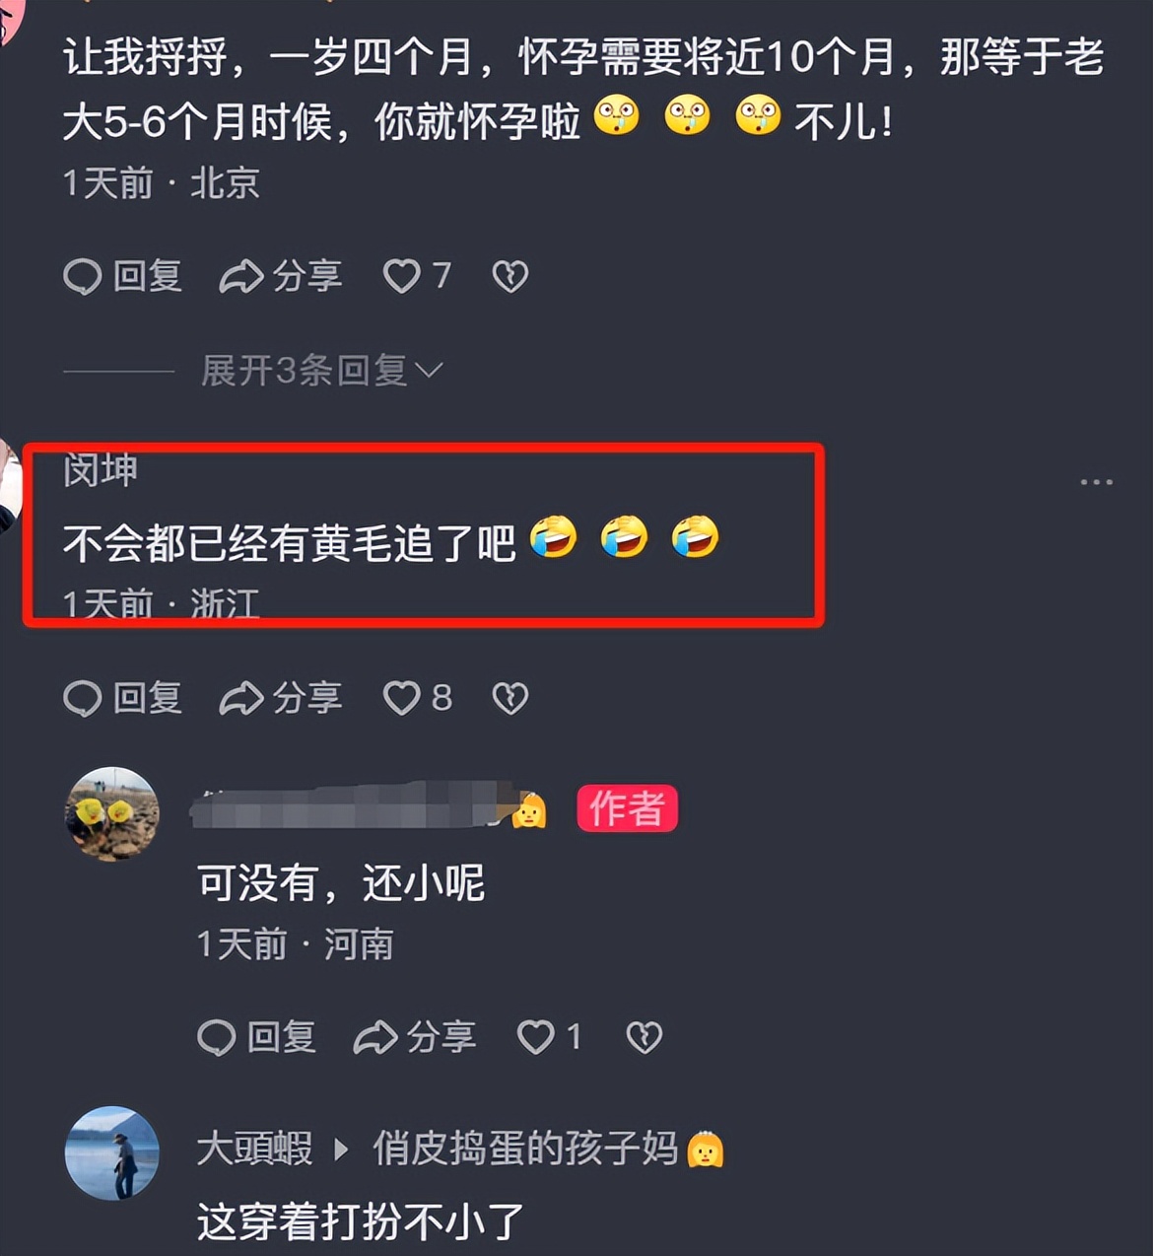
Task: Tap broken heart under 闵坤's comment
Action: coord(510,698)
